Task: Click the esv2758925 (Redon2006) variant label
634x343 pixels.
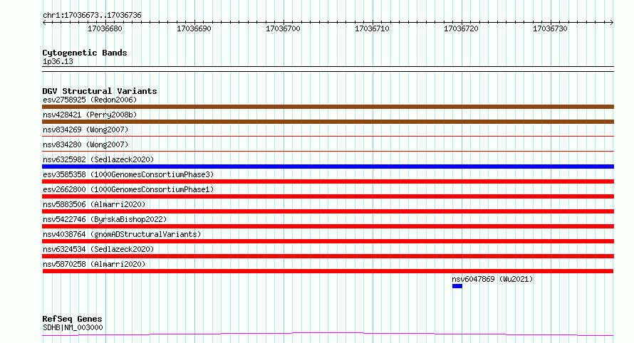Action: point(90,100)
